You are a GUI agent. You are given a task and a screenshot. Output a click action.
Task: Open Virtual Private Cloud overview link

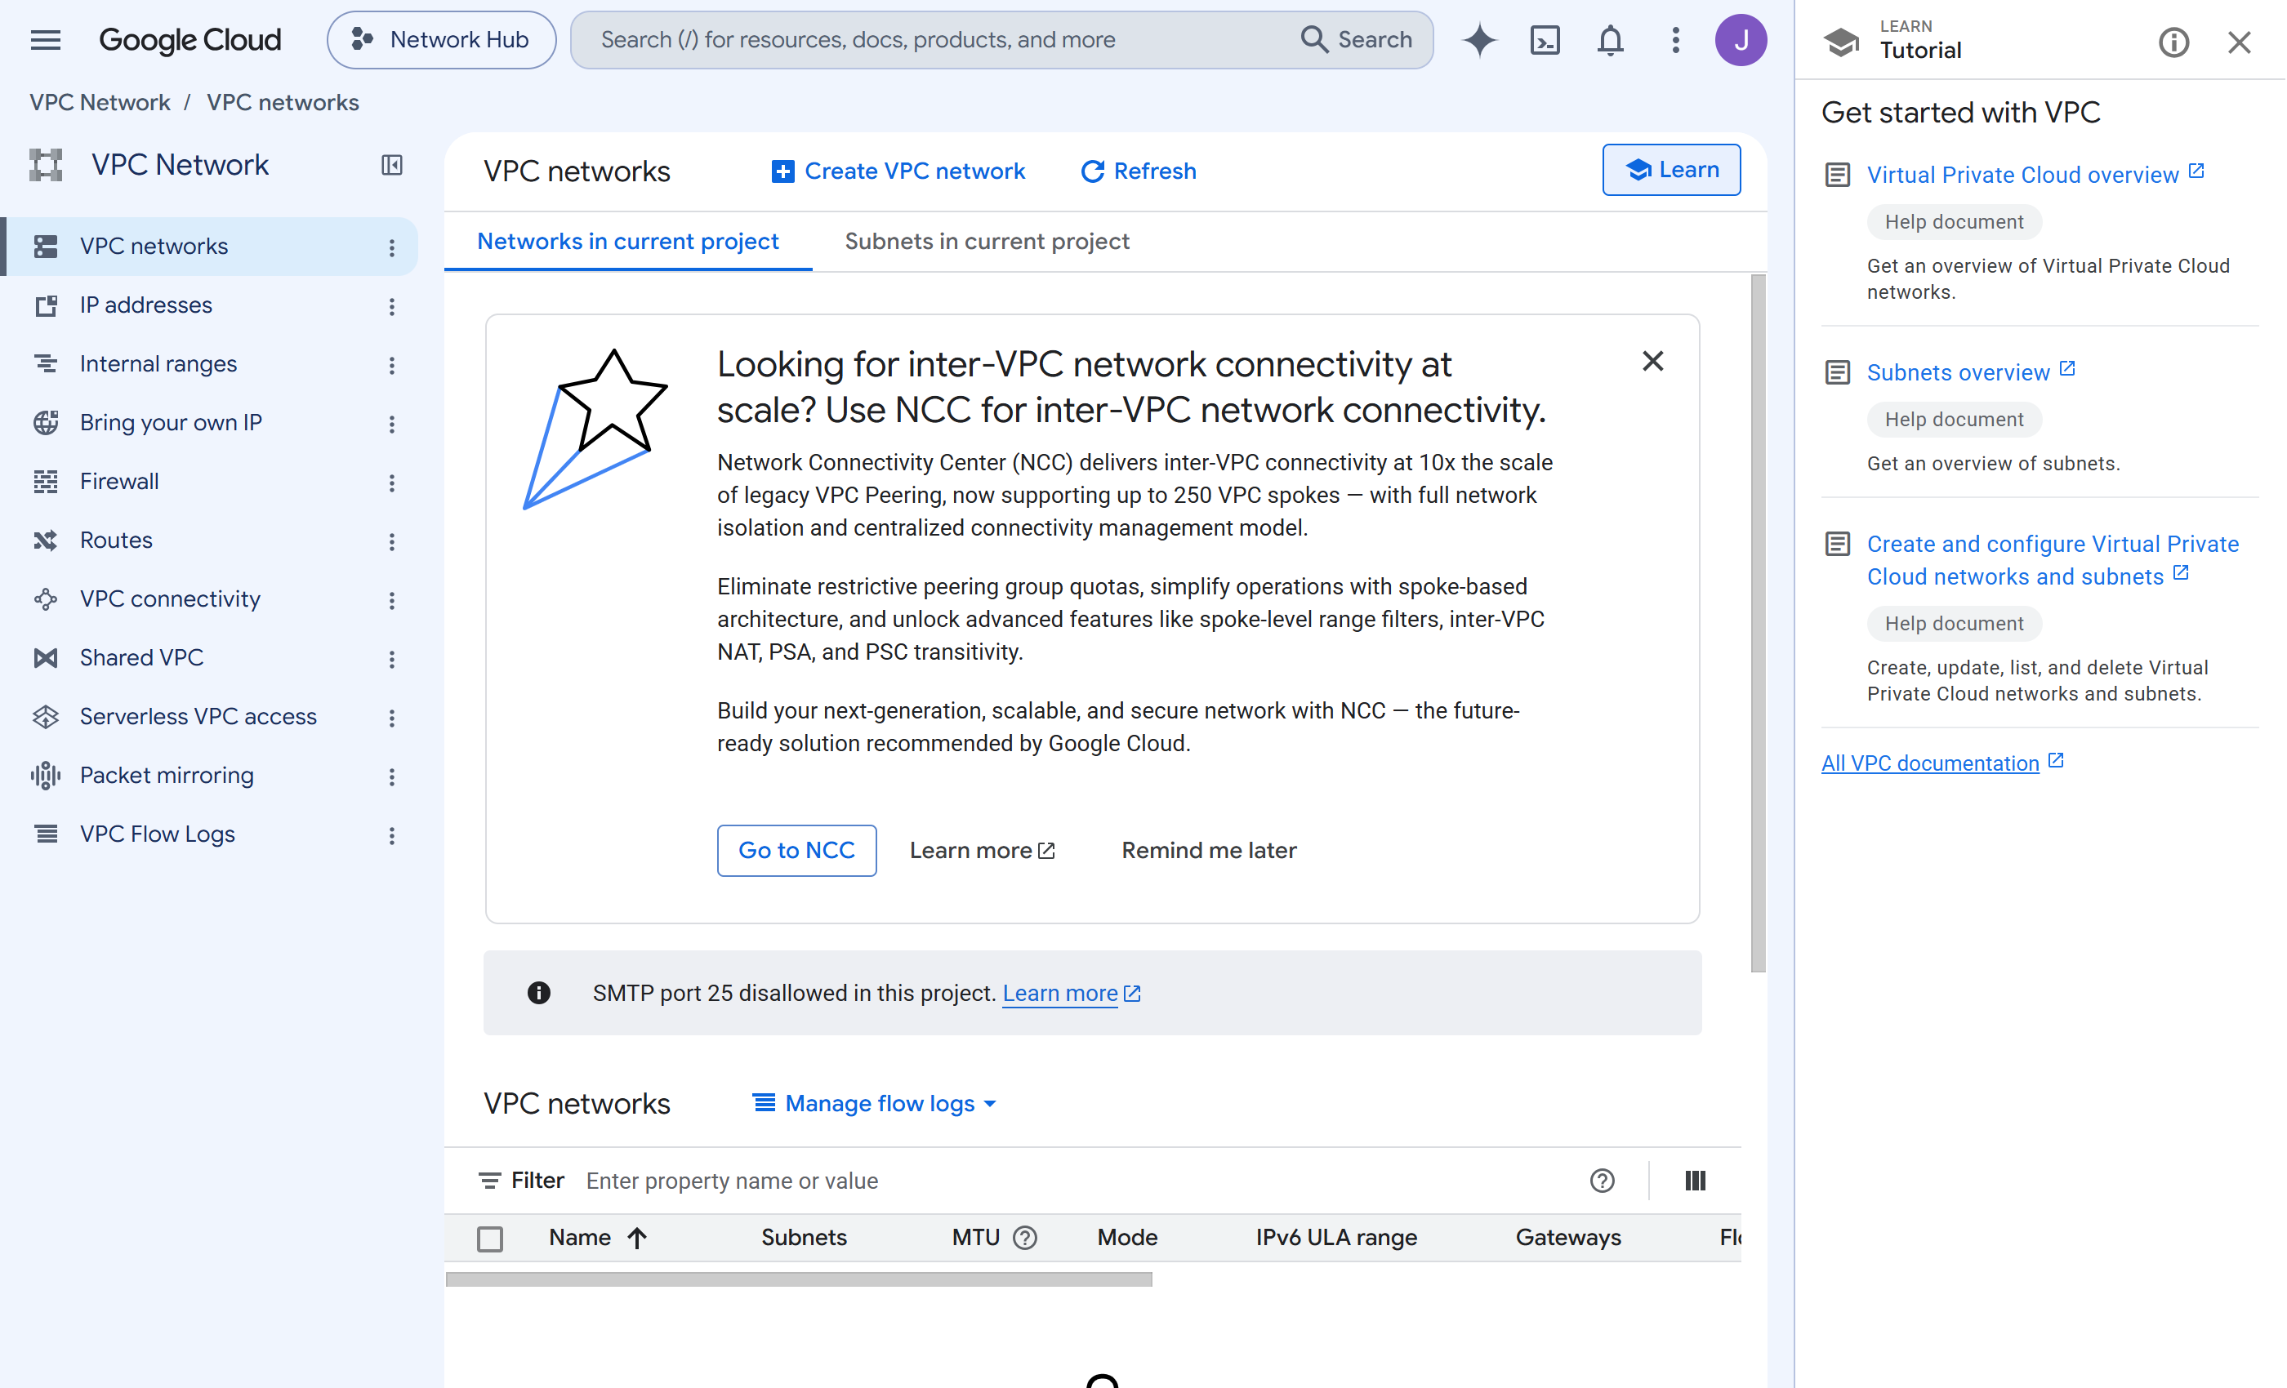(x=2035, y=175)
